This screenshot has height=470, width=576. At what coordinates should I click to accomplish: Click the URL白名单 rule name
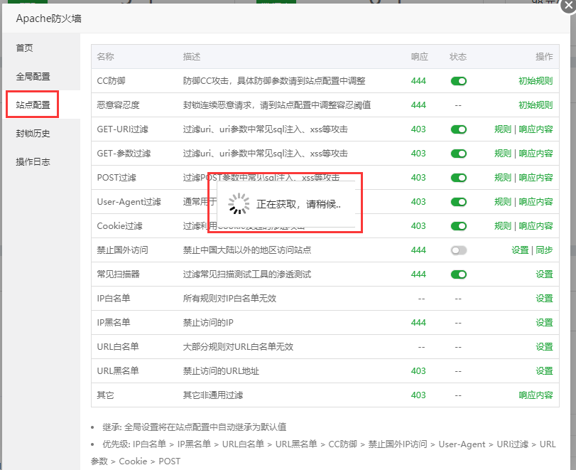tap(118, 347)
